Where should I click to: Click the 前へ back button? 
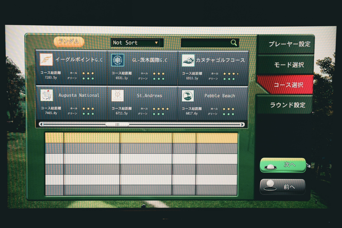pyautogui.click(x=282, y=187)
